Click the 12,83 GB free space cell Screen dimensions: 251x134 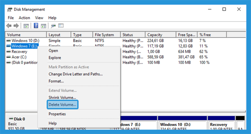(185, 46)
